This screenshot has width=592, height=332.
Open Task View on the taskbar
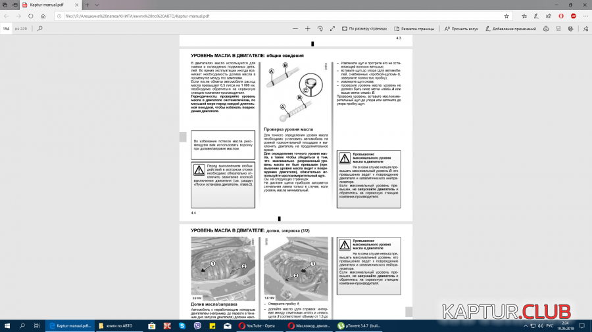[x=37, y=325]
